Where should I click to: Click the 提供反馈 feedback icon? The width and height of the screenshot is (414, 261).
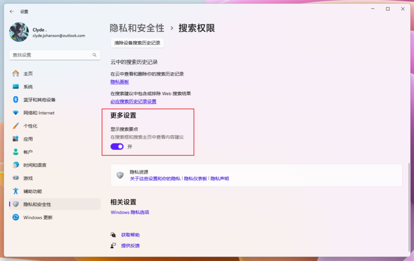click(113, 246)
